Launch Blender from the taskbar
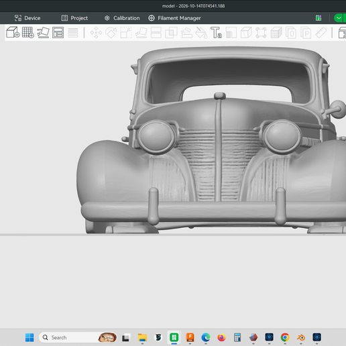Image resolution: width=346 pixels, height=346 pixels. 301,337
